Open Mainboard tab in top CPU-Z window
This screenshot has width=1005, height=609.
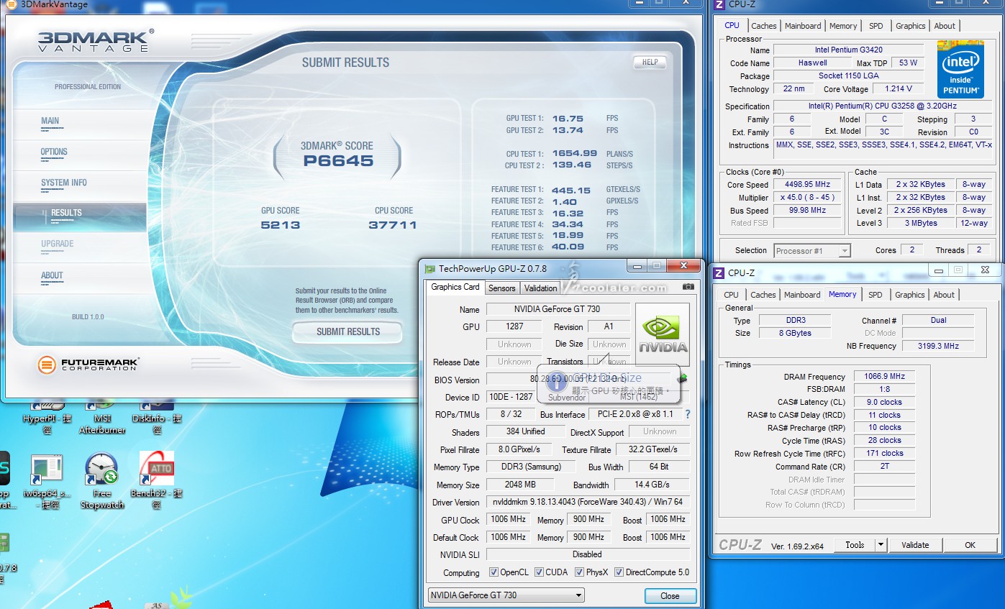pyautogui.click(x=803, y=26)
